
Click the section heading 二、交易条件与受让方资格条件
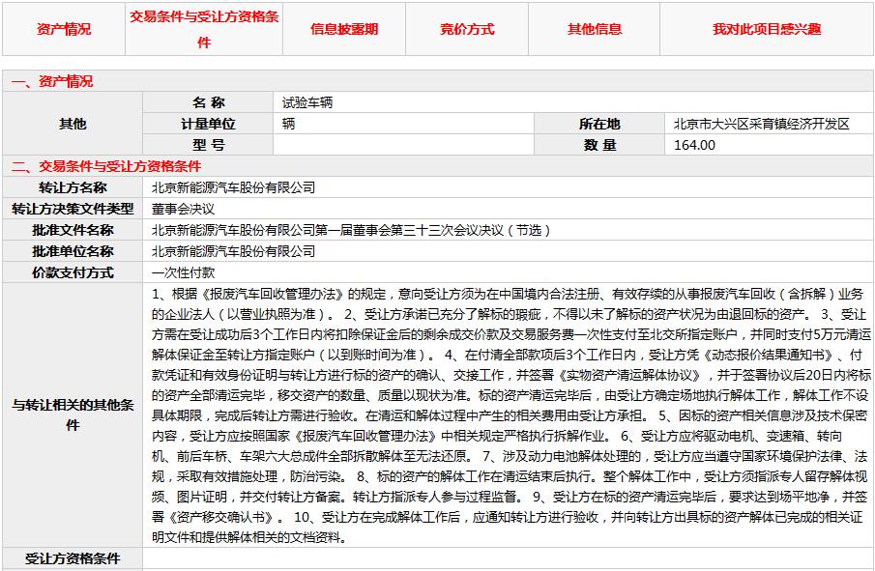[106, 166]
